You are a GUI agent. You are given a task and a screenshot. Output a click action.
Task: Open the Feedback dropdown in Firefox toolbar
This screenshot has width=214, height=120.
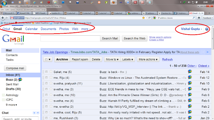[x=208, y=18]
